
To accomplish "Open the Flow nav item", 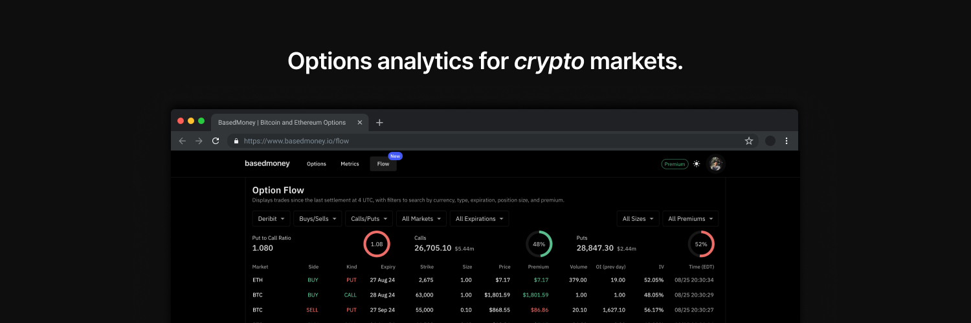I will 383,164.
